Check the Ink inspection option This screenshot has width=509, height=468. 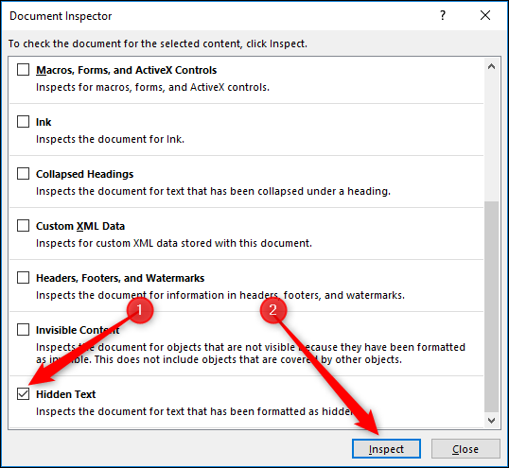pos(23,122)
